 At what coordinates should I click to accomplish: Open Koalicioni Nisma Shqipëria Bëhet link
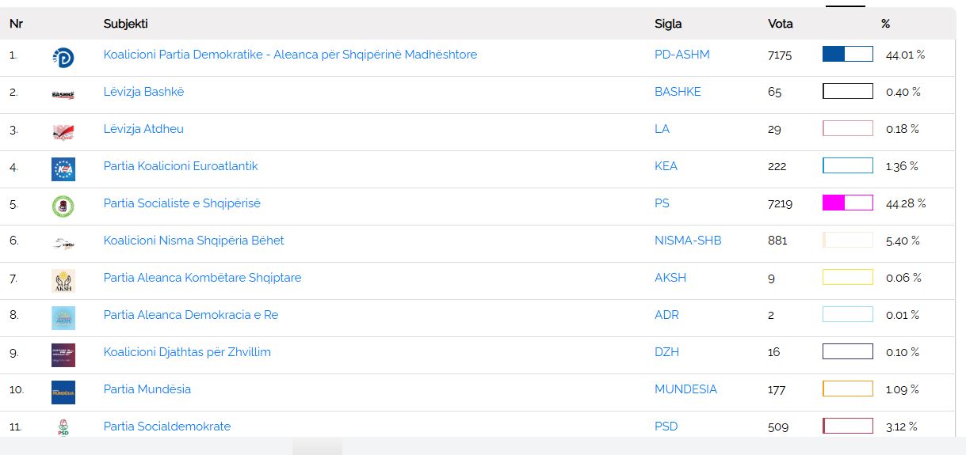(x=193, y=241)
